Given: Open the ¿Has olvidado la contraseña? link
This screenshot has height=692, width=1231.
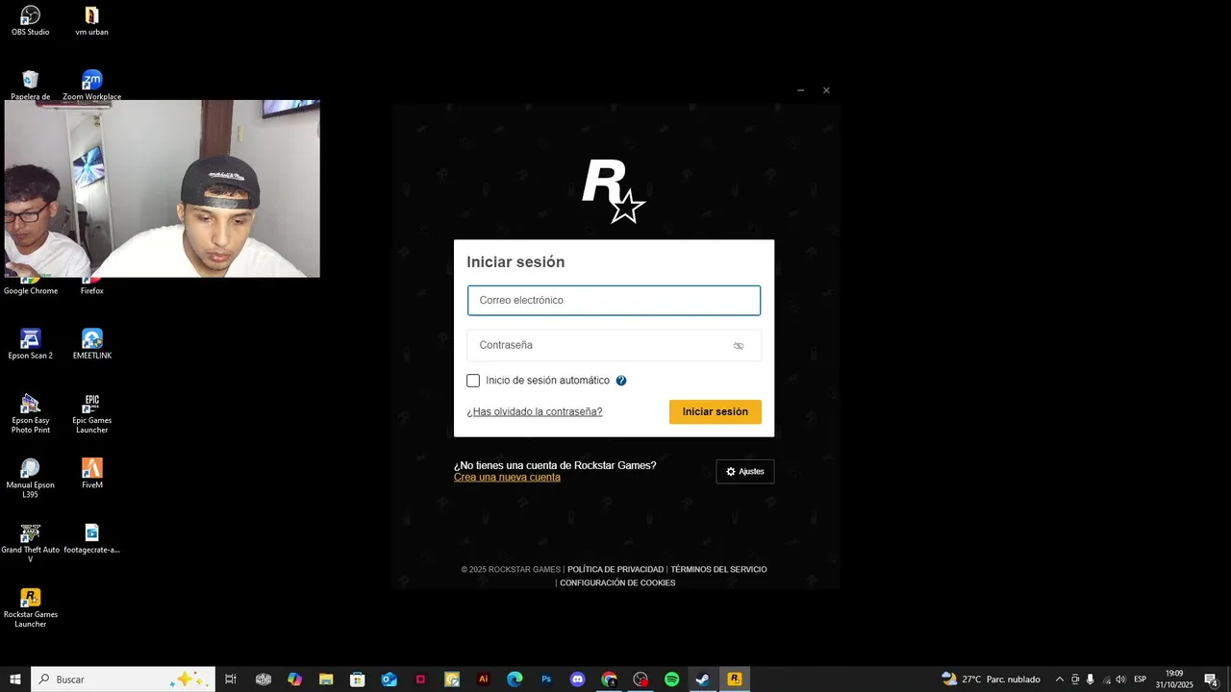Looking at the screenshot, I should pos(535,411).
